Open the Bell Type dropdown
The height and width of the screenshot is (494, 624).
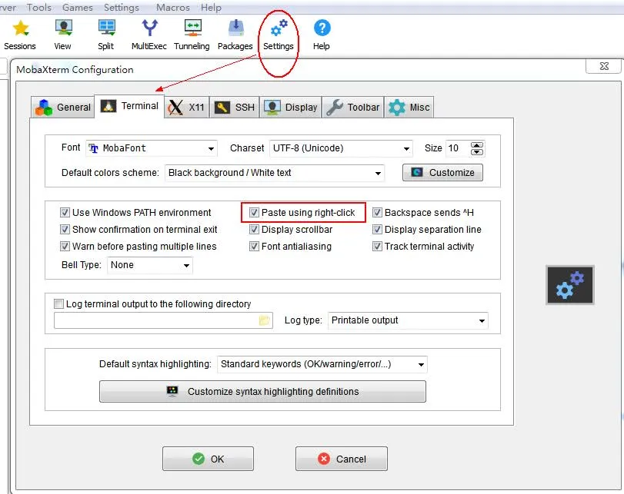pyautogui.click(x=150, y=265)
